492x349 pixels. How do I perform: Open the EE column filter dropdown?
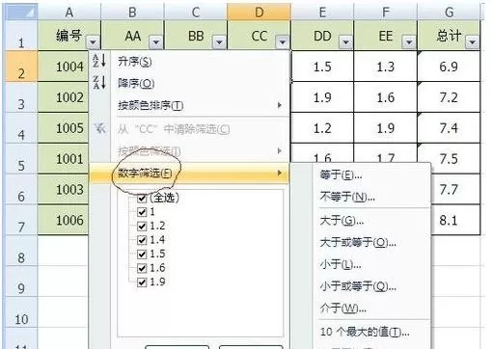point(409,41)
